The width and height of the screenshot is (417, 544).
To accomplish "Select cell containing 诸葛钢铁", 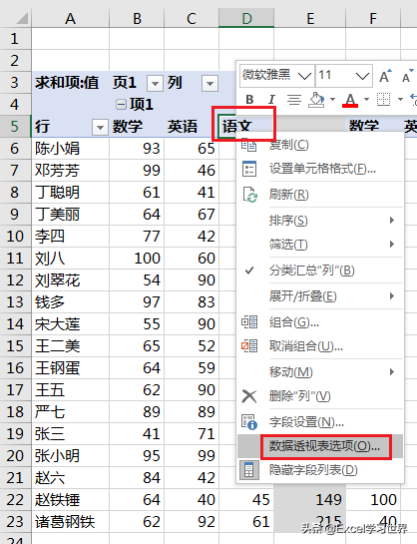I will pos(71,522).
